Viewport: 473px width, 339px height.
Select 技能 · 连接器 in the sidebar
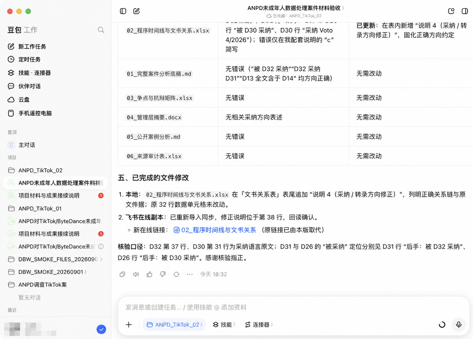click(x=29, y=73)
